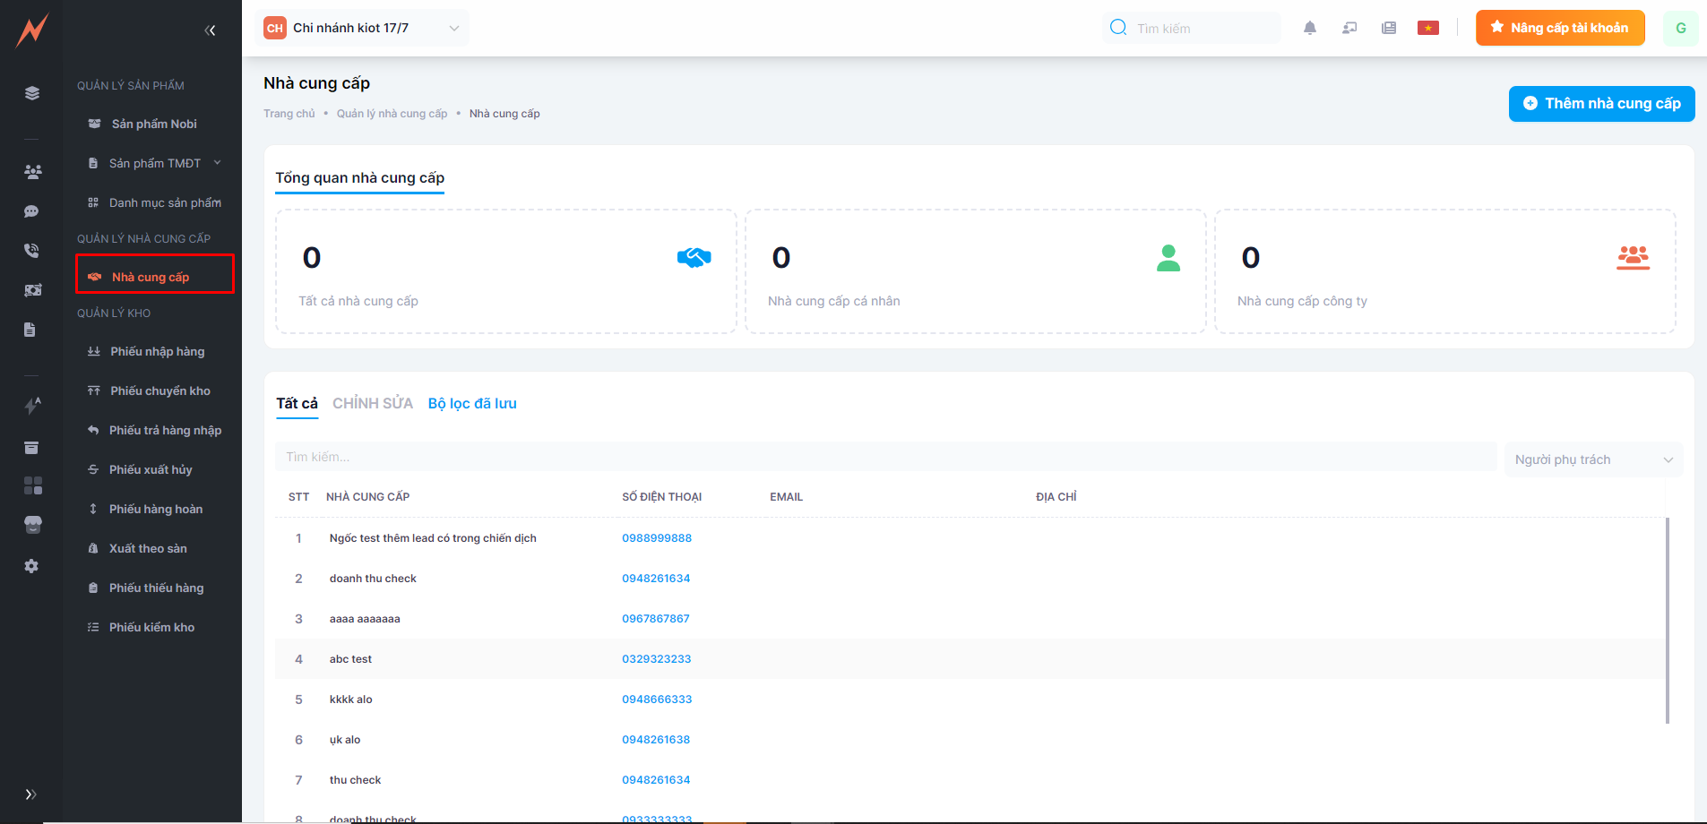Click the Vietnam flag language icon
The width and height of the screenshot is (1707, 824).
1427,28
